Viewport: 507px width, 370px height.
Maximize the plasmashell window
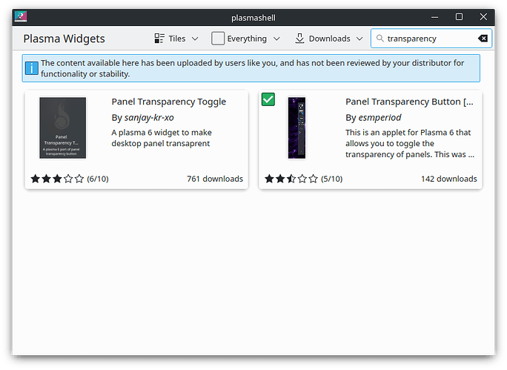tap(459, 16)
